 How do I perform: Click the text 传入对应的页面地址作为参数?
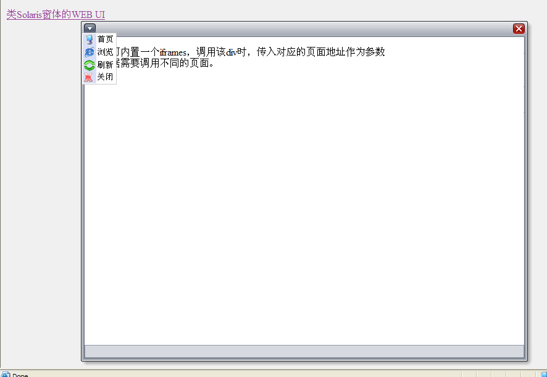point(320,52)
